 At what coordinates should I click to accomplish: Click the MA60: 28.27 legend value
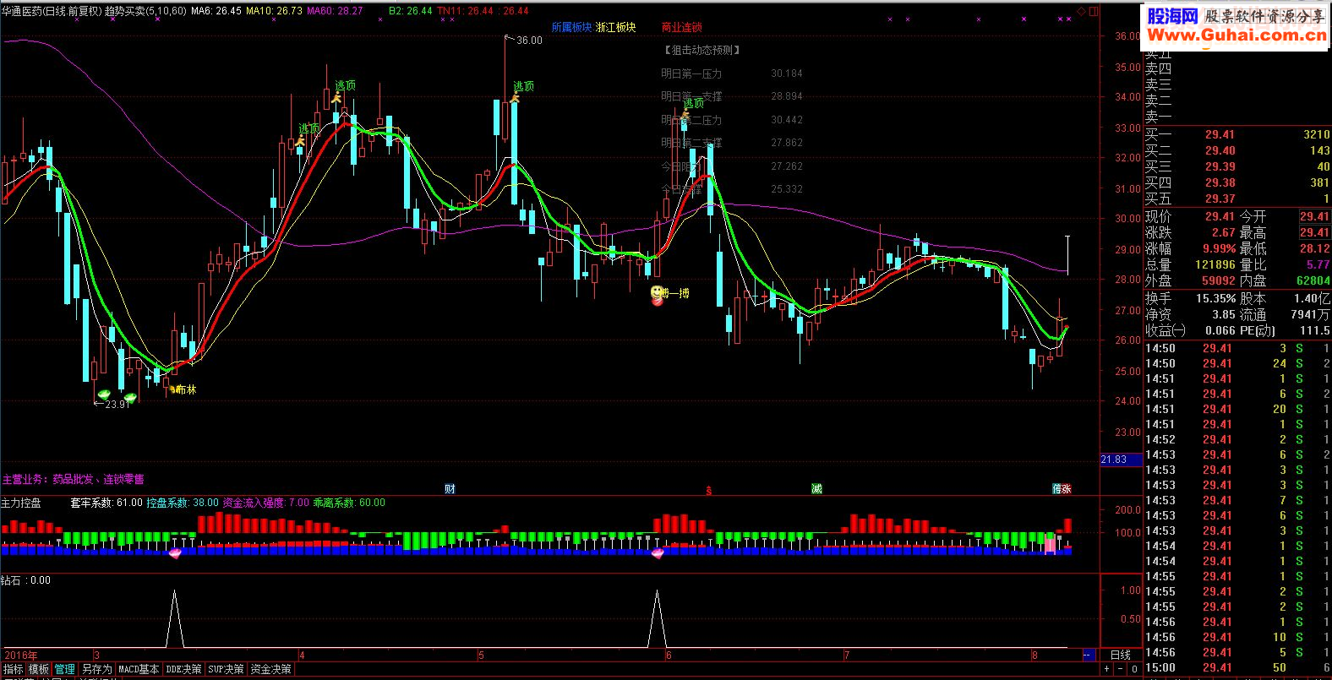pyautogui.click(x=335, y=11)
